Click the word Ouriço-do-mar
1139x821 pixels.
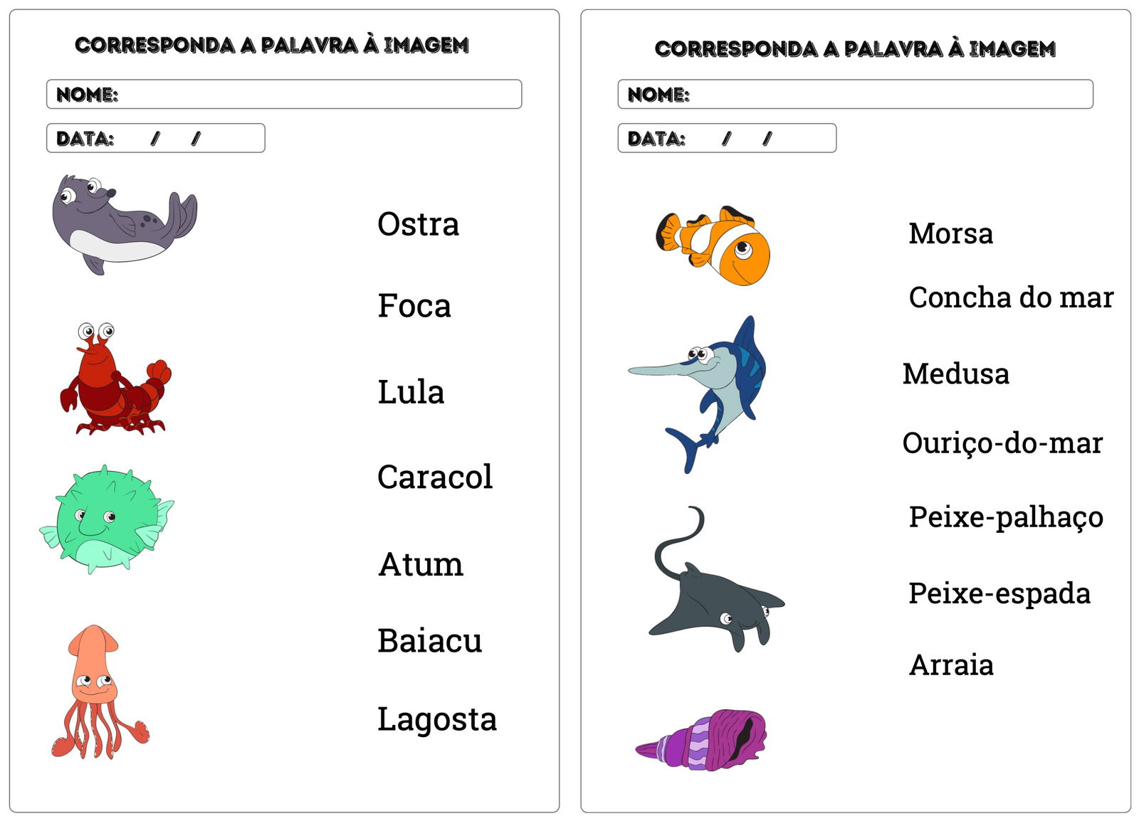pyautogui.click(x=1002, y=443)
